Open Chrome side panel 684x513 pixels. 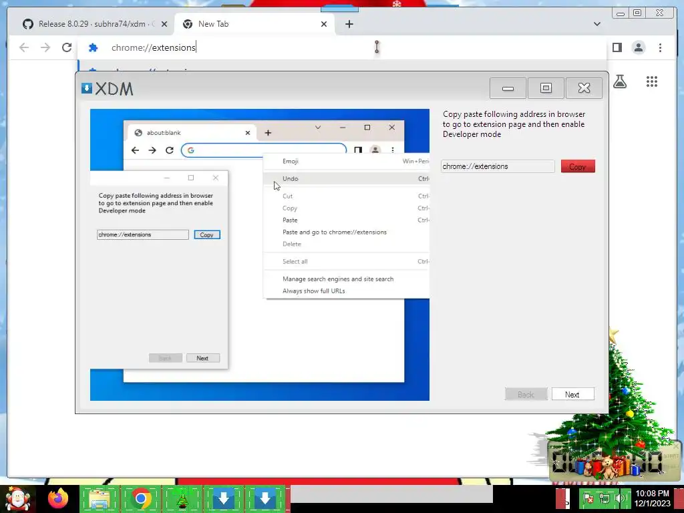[617, 47]
